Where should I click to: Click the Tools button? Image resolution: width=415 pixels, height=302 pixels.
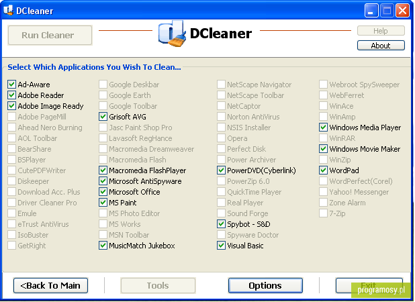[158, 285]
